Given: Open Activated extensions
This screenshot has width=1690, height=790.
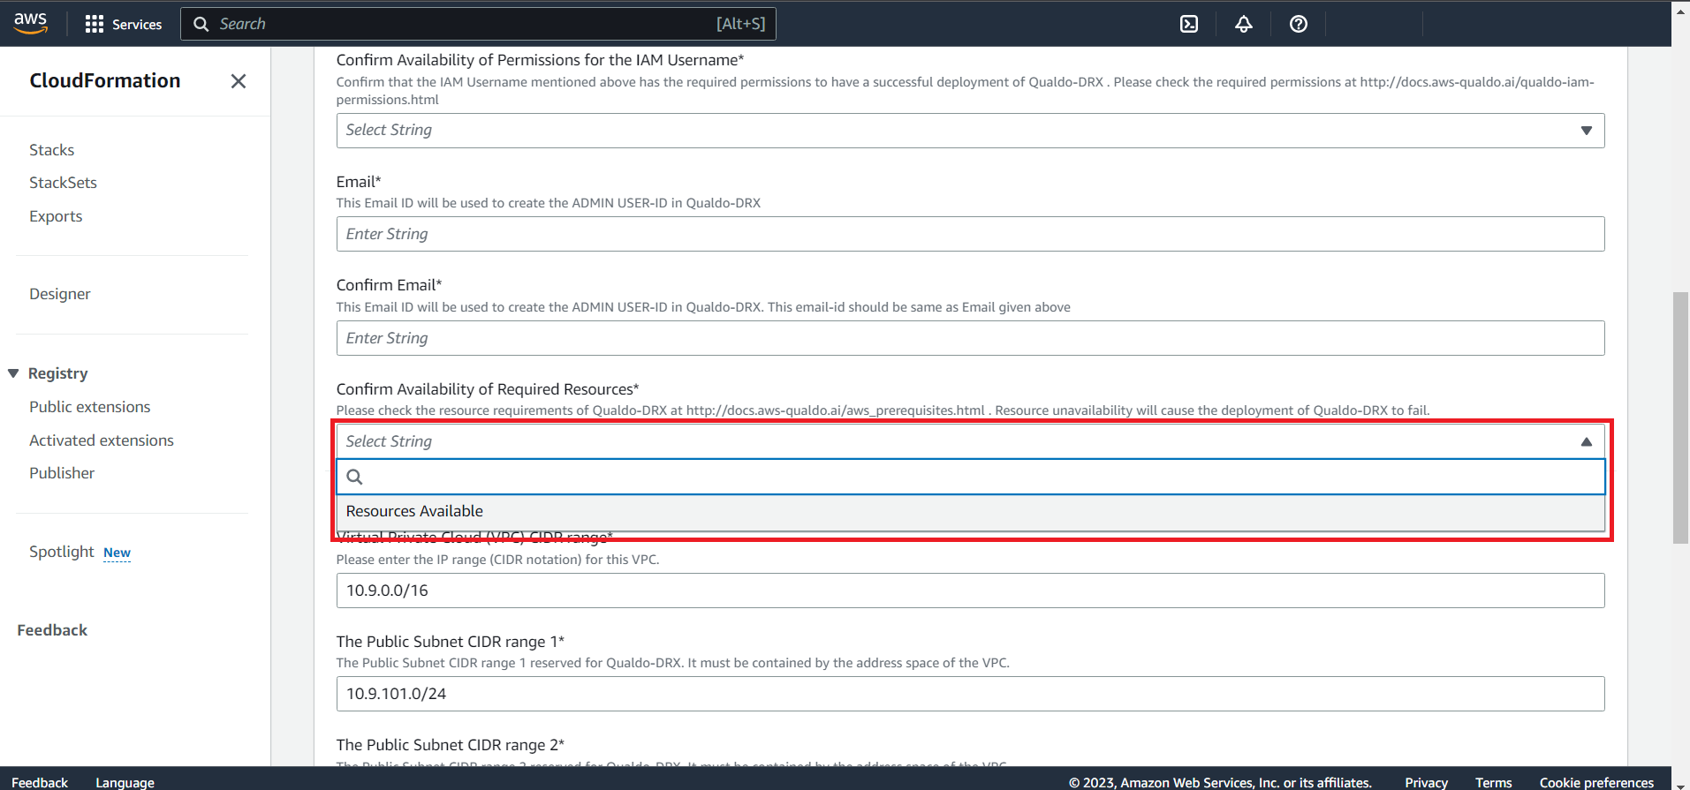Looking at the screenshot, I should [x=101, y=440].
